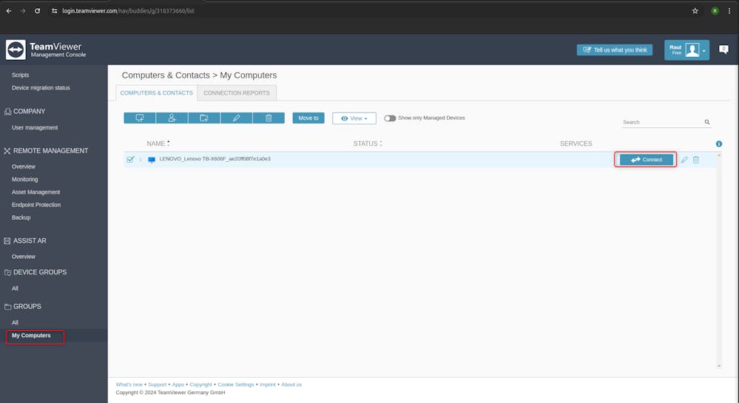Click the site information icon in address bar

point(55,11)
